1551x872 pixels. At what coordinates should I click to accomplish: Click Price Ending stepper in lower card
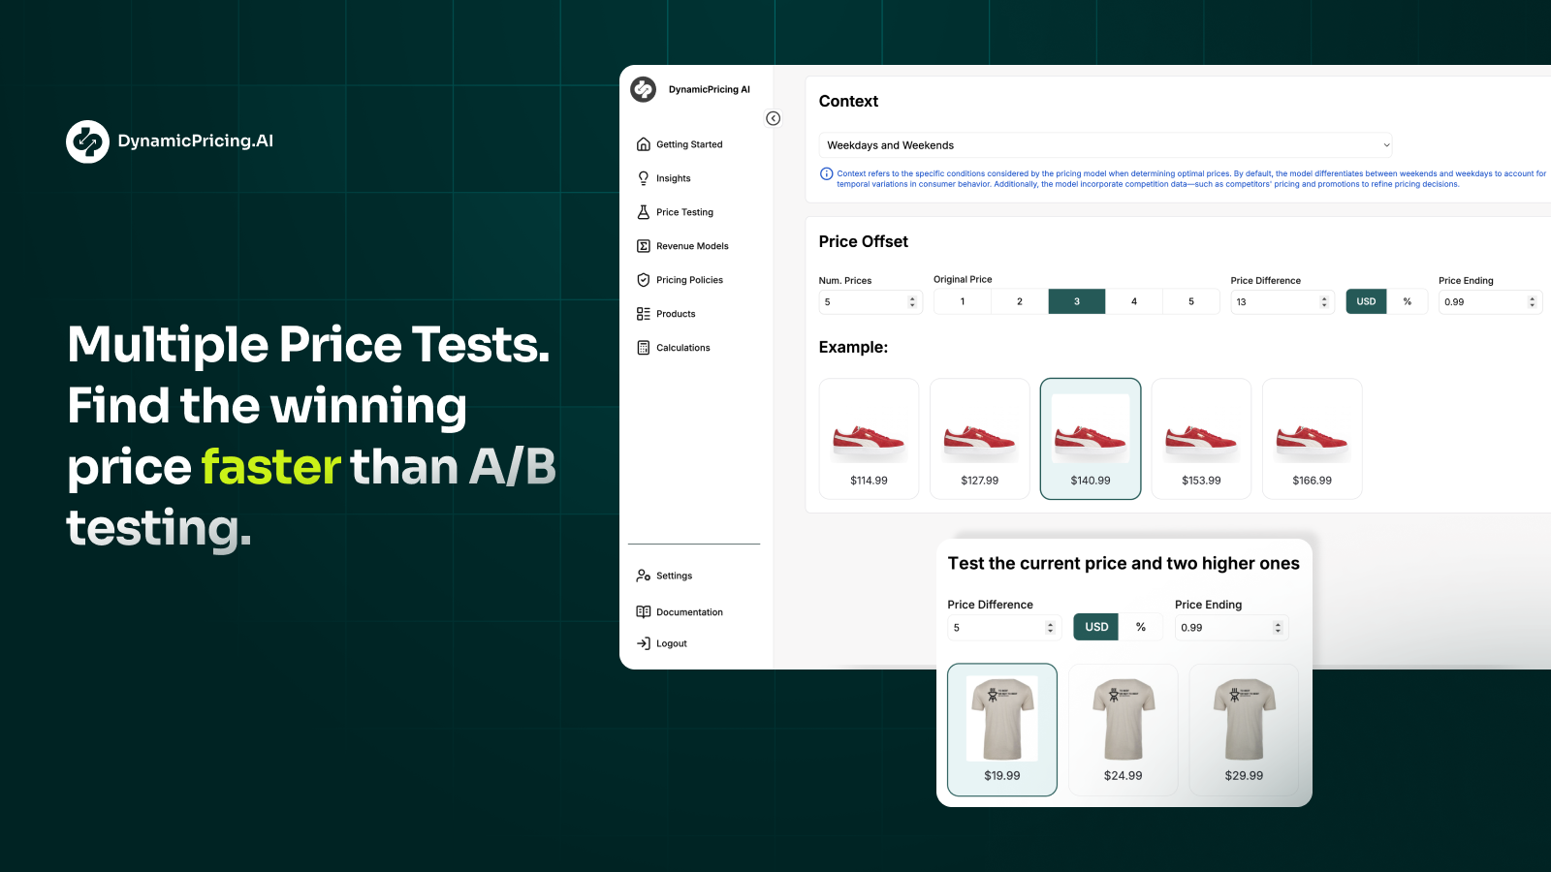[1278, 628]
